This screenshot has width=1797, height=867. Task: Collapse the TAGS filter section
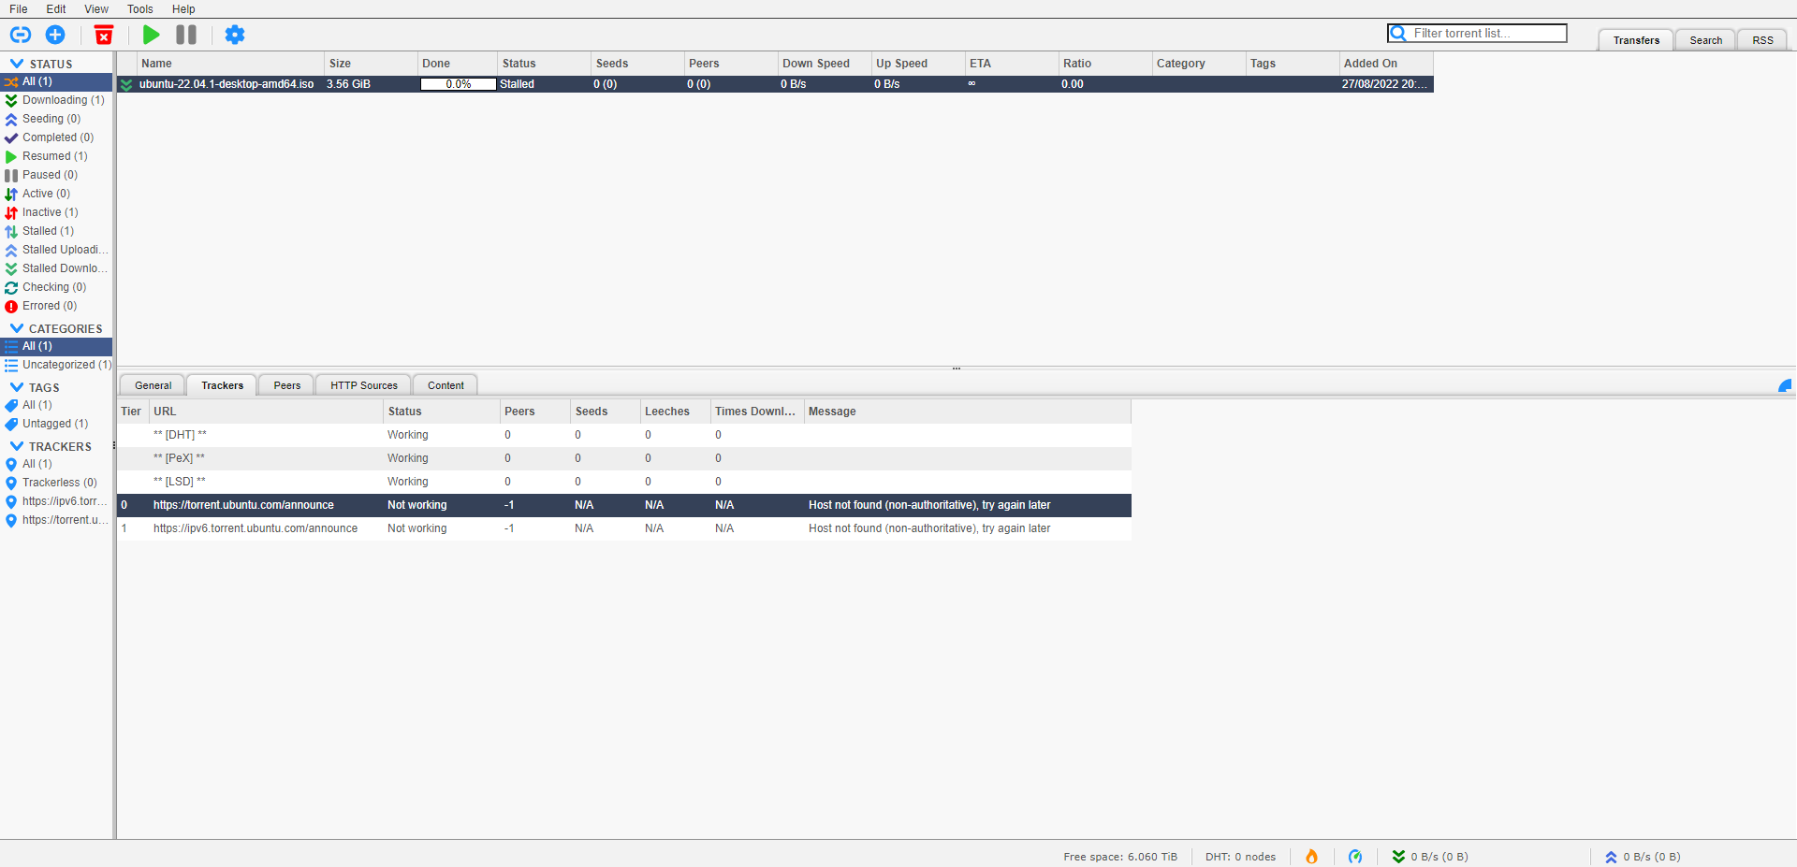click(x=17, y=387)
